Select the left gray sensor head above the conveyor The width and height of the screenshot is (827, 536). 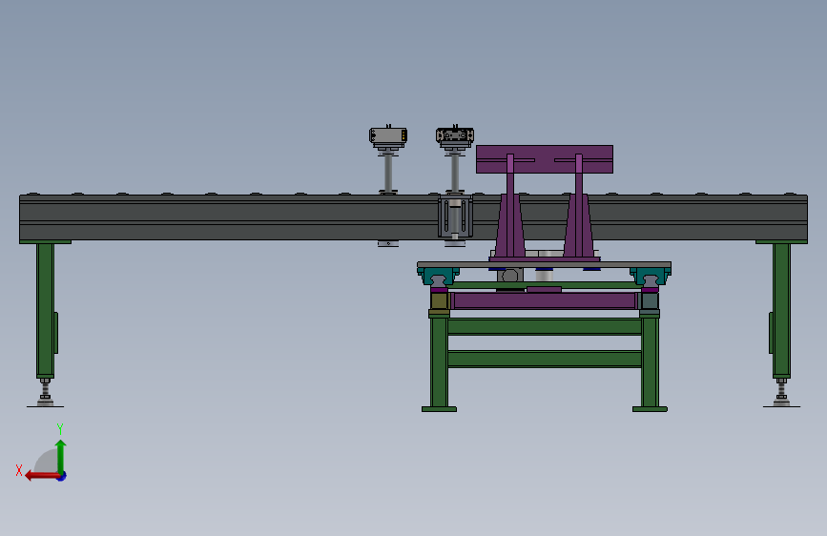(x=388, y=135)
